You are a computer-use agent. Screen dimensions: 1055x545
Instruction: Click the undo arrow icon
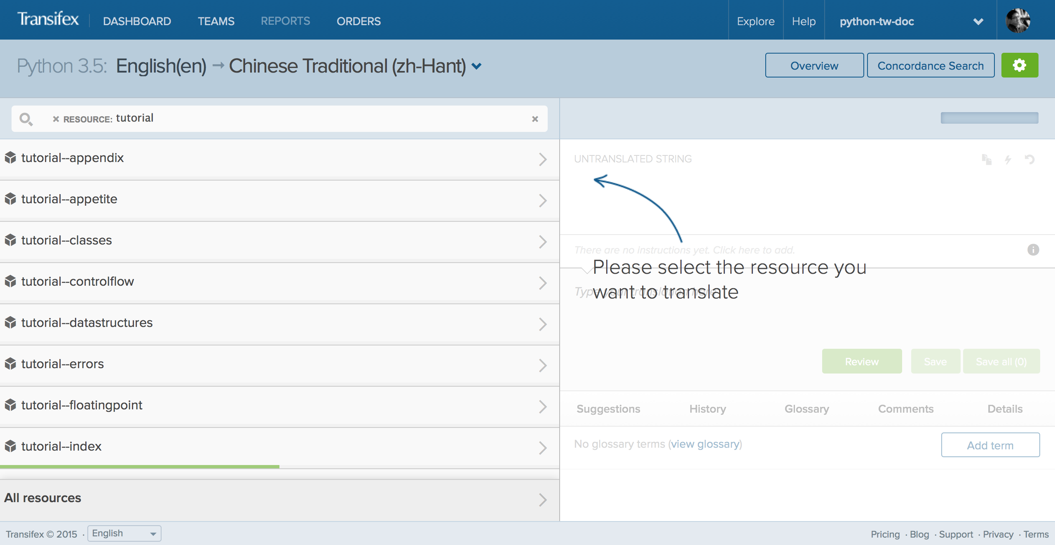click(x=1029, y=160)
